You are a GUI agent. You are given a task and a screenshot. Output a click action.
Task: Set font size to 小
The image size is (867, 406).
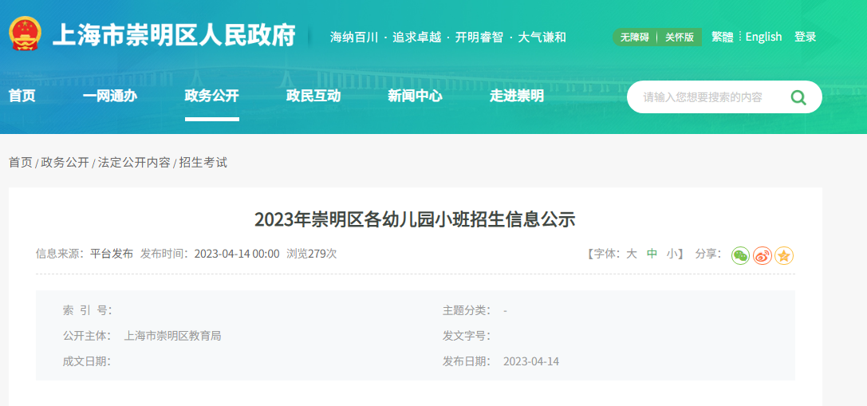(672, 254)
